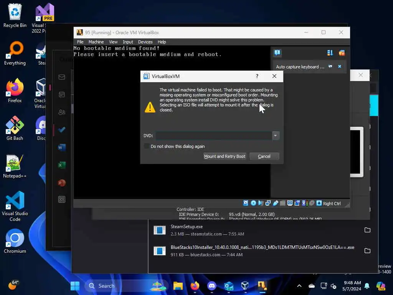Click the audio status bar icon
This screenshot has width=393, height=295.
click(x=261, y=203)
